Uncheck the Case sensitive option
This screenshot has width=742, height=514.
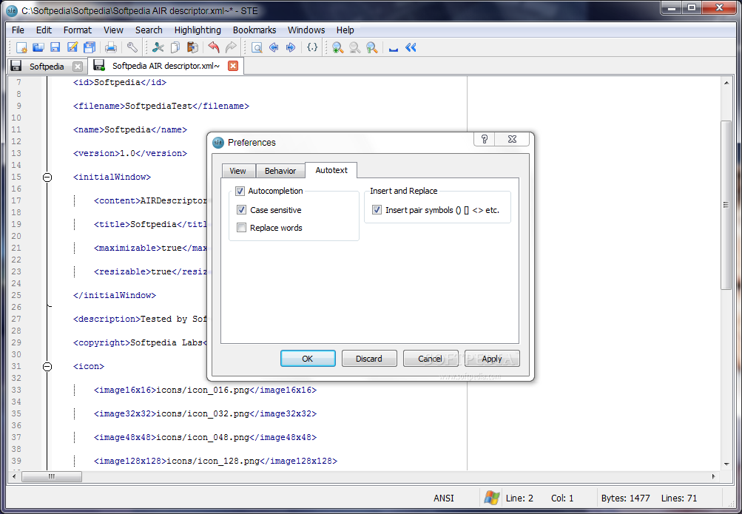[241, 209]
